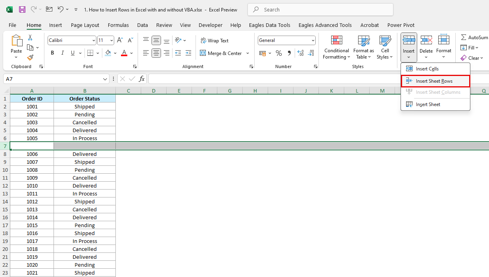Viewport: 489px width, 277px height.
Task: Switch to the Formulas tab
Action: pos(118,25)
